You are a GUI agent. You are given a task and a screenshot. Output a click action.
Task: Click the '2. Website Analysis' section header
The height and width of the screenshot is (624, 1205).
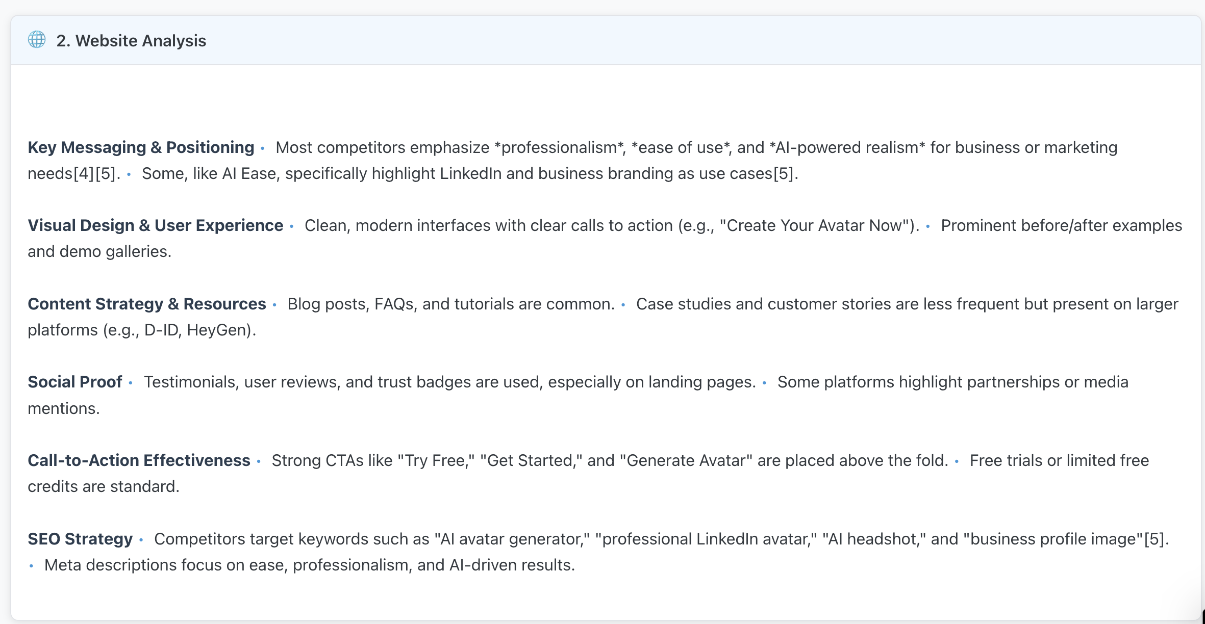point(131,41)
